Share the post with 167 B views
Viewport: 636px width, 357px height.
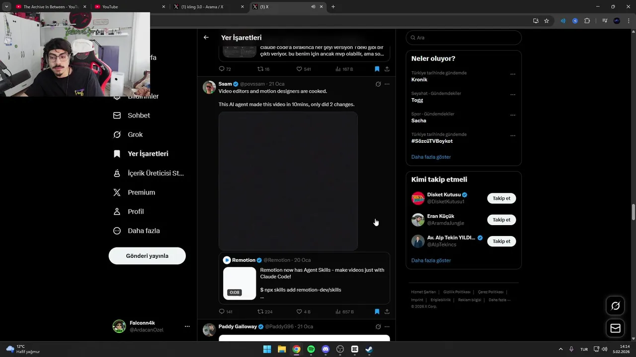click(387, 69)
